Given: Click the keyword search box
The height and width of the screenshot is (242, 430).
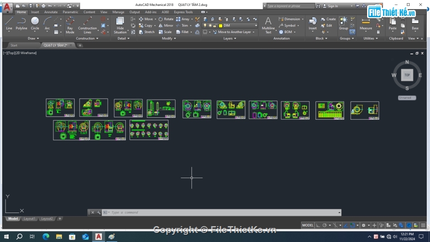Looking at the screenshot, I should pyautogui.click(x=290, y=6).
